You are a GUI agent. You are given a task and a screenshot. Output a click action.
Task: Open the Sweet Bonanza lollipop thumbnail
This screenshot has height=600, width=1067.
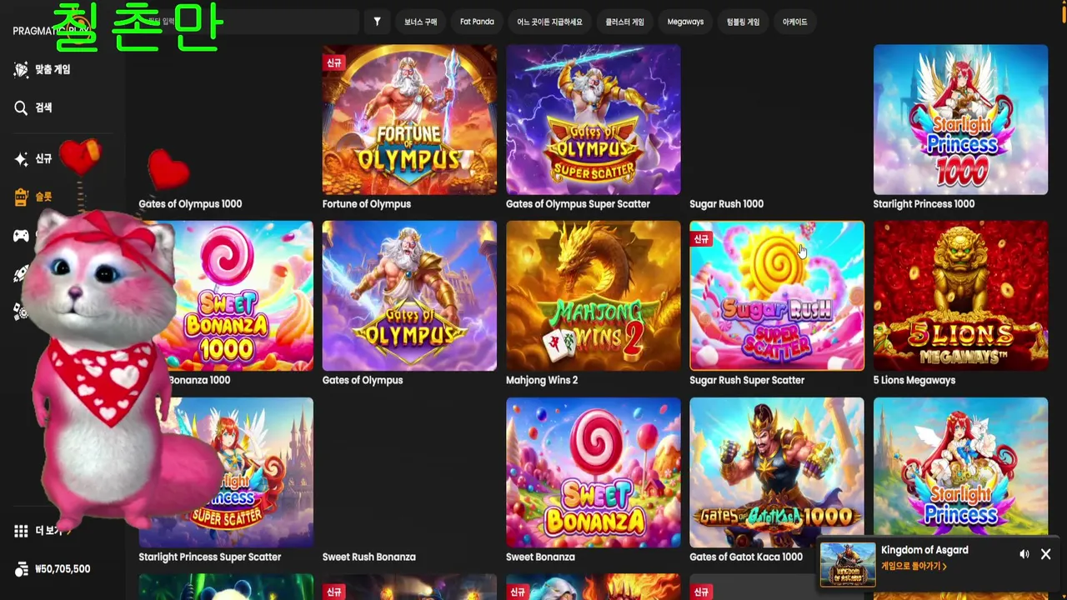[593, 472]
